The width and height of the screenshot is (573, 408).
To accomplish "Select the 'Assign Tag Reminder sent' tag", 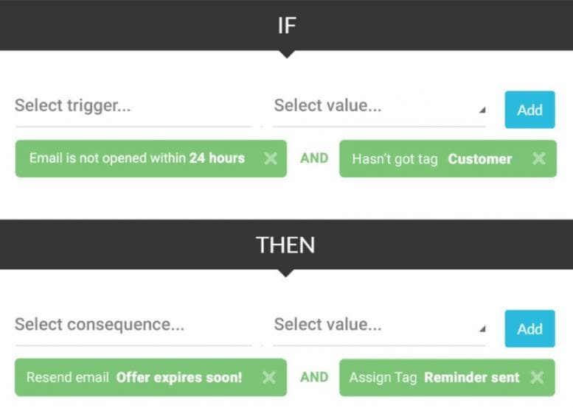I will point(434,377).
